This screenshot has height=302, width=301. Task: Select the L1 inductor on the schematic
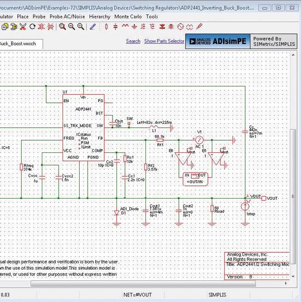[154, 127]
